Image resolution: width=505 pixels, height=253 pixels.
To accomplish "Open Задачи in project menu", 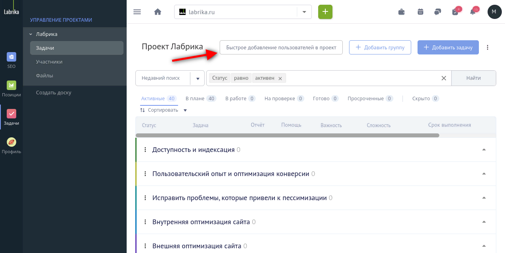I will pos(77,48).
